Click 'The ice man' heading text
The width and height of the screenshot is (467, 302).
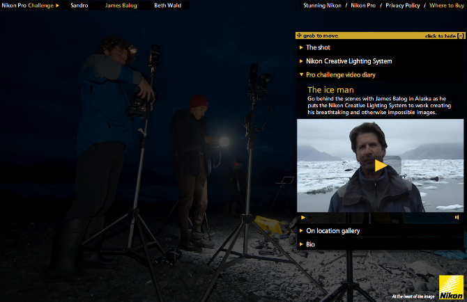coord(330,90)
